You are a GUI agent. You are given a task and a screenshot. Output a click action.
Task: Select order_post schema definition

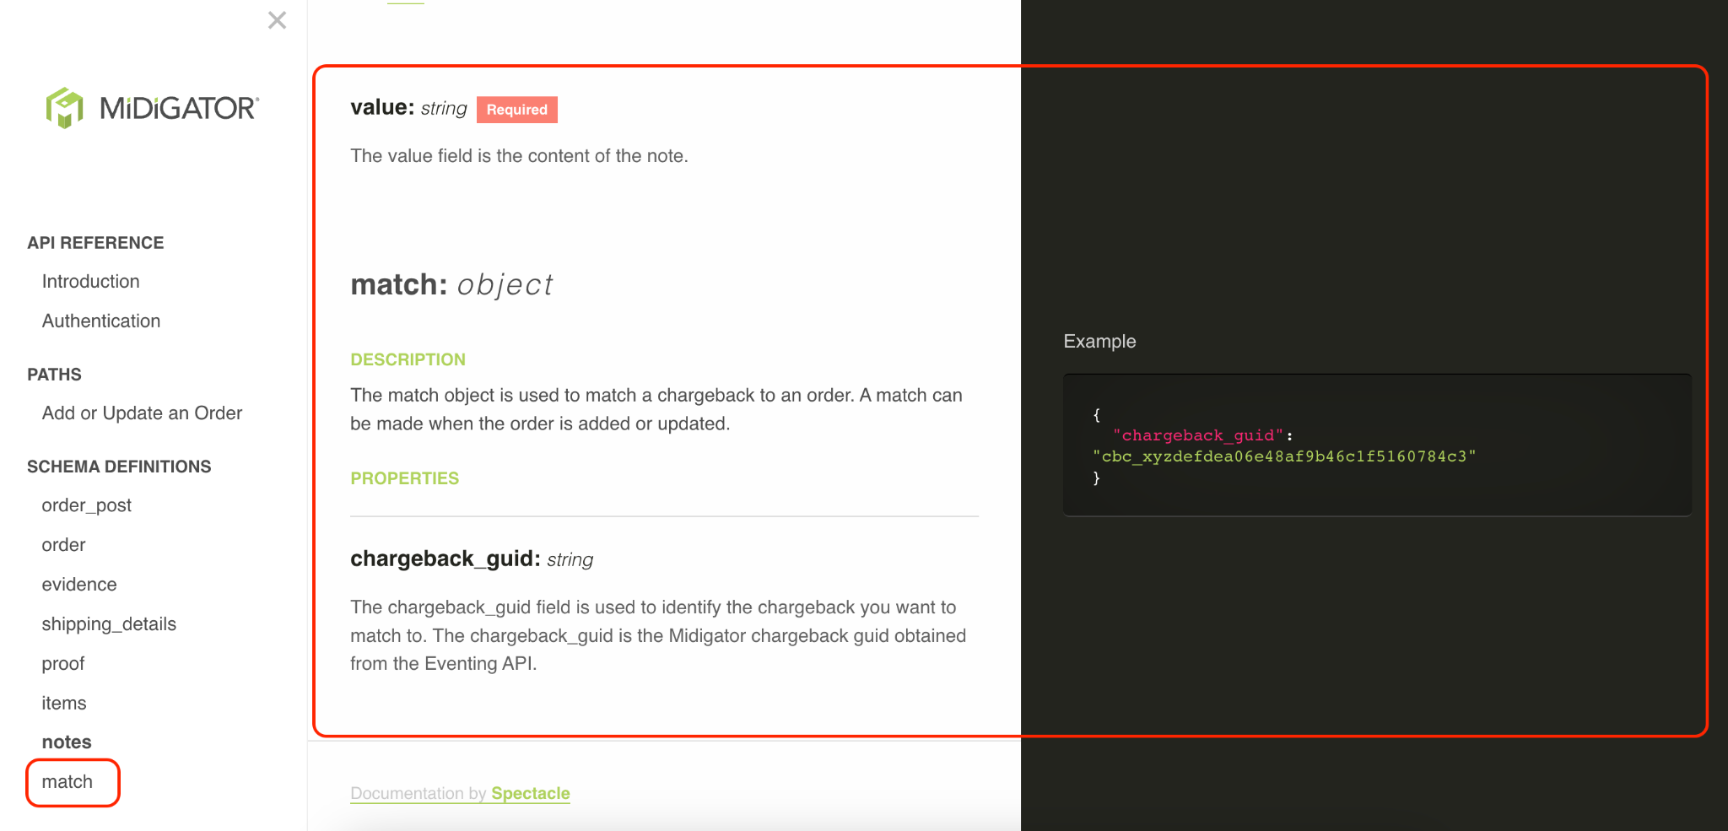click(x=87, y=505)
